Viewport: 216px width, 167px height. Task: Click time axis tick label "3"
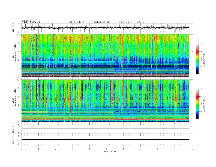[x=73, y=149]
